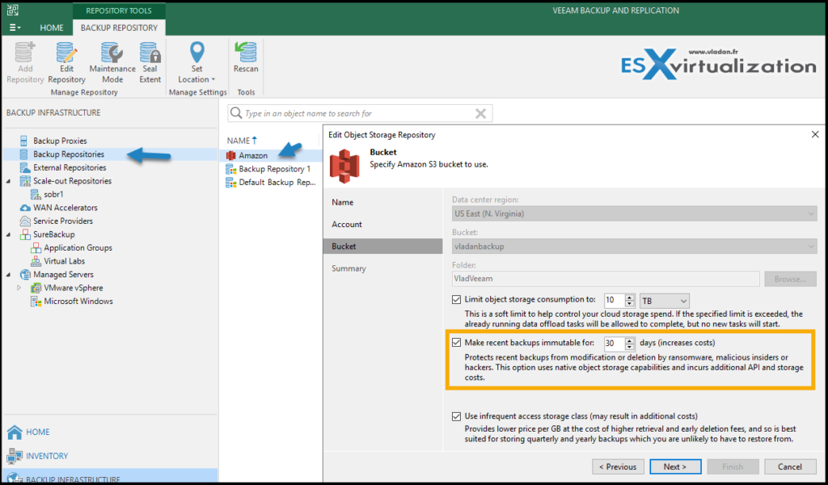The width and height of the screenshot is (828, 485).
Task: Increase storage limit with up arrow
Action: click(x=629, y=297)
